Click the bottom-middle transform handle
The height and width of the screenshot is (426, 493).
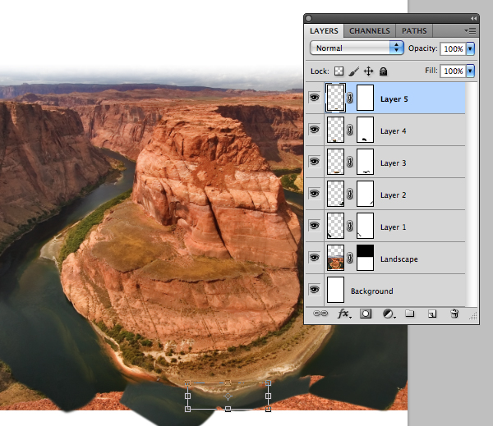click(228, 409)
